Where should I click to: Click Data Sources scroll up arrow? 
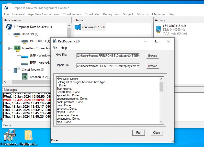coord(69,26)
